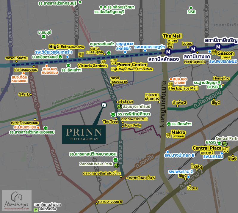Viewport: 238px width, 213px height.
Task: Click the 'รร.อัสสัมชัญธนบุรี' school label
Action: (x=109, y=12)
